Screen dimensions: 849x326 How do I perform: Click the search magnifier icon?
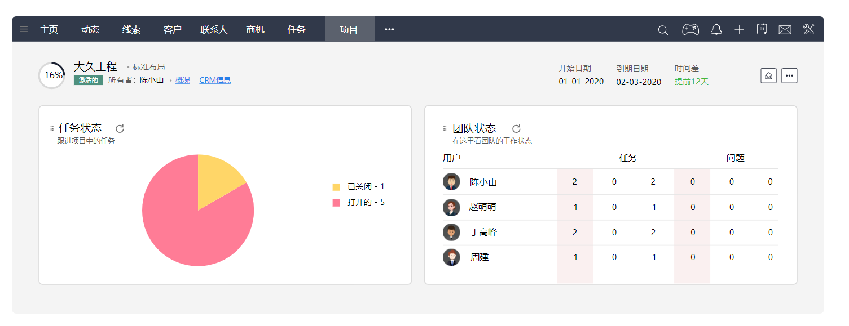(663, 30)
